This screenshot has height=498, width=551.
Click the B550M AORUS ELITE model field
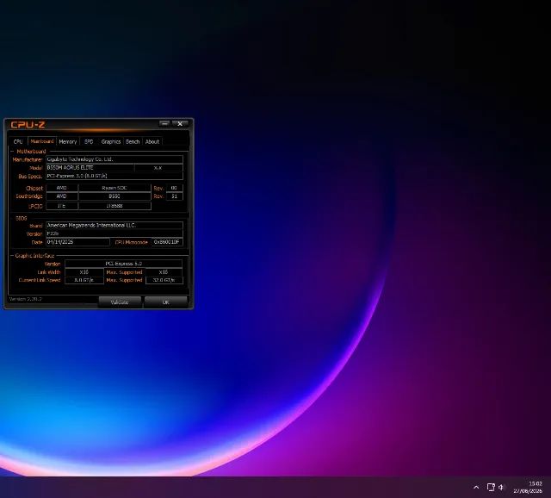click(90, 168)
